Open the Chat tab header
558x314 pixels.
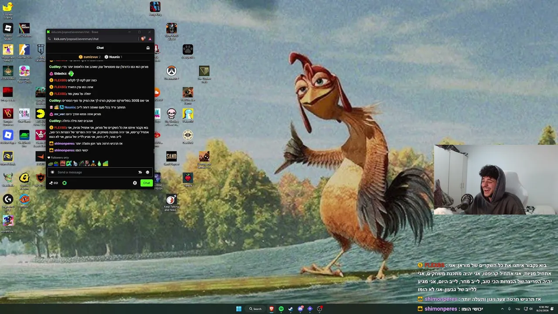100,48
